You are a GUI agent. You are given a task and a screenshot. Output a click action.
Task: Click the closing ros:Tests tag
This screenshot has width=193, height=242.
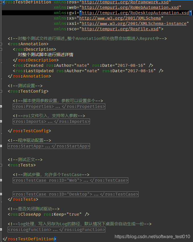[23, 200]
